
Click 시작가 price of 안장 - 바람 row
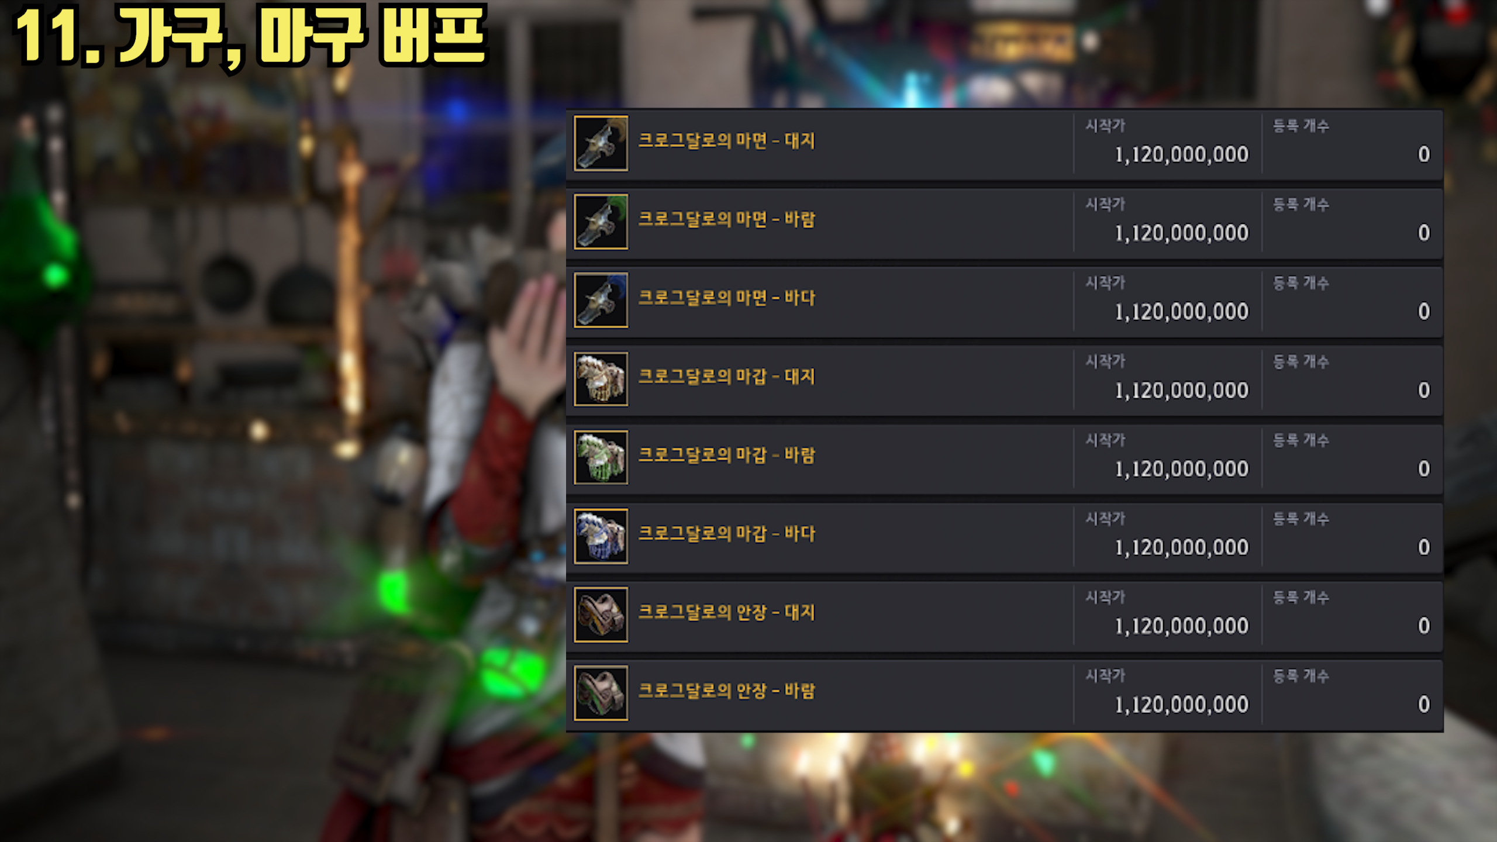click(x=1181, y=705)
